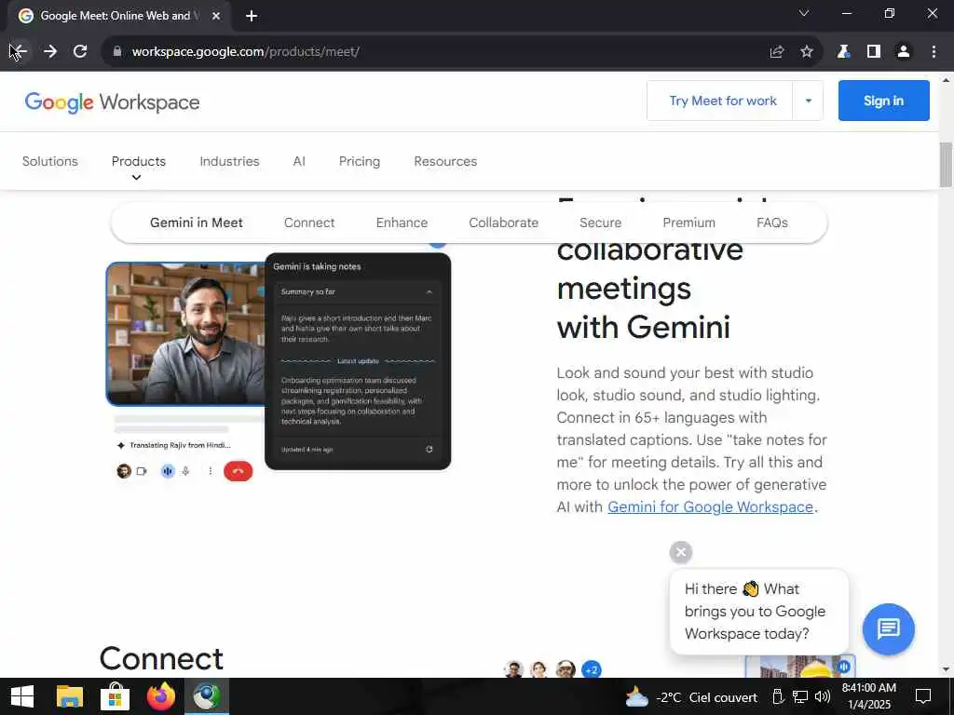This screenshot has height=715, width=954.
Task: Bookmark this page with the star
Action: click(807, 52)
